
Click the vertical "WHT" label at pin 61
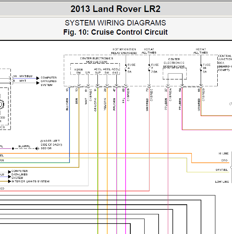[x=86, y=101]
